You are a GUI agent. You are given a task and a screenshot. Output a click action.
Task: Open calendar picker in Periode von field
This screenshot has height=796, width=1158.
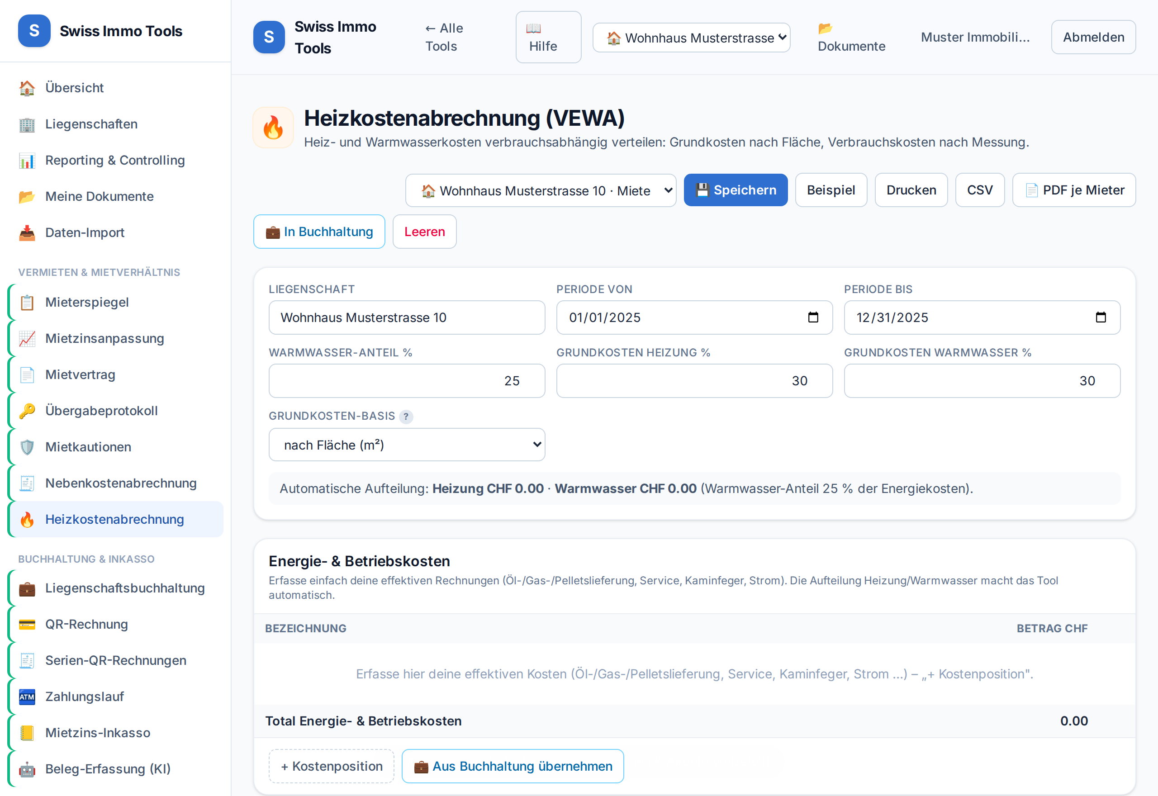click(x=813, y=317)
